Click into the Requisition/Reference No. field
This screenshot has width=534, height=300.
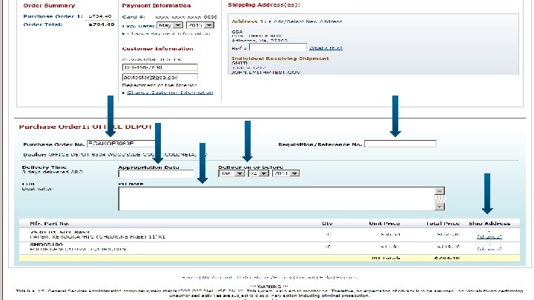[400, 144]
